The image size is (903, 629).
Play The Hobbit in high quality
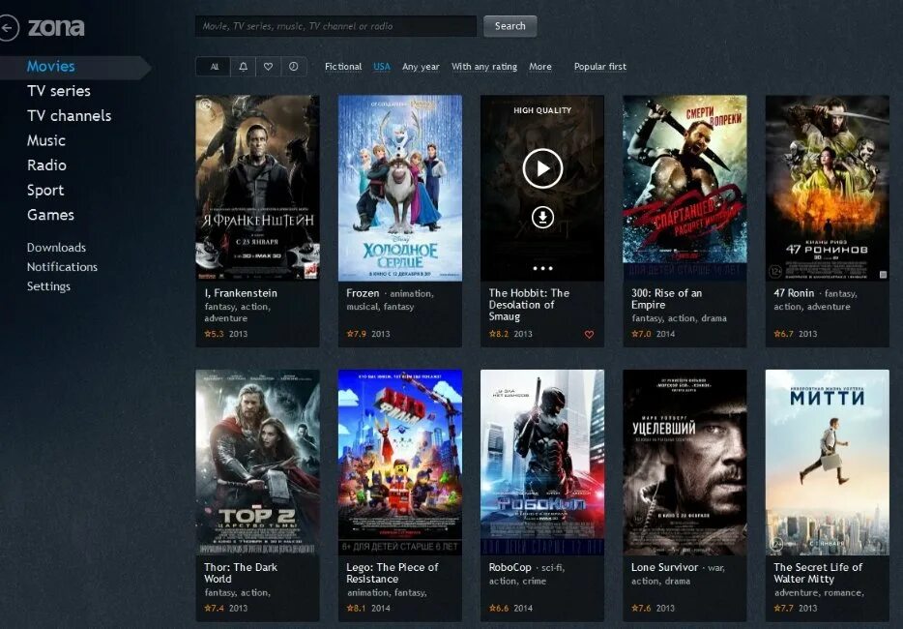[542, 168]
